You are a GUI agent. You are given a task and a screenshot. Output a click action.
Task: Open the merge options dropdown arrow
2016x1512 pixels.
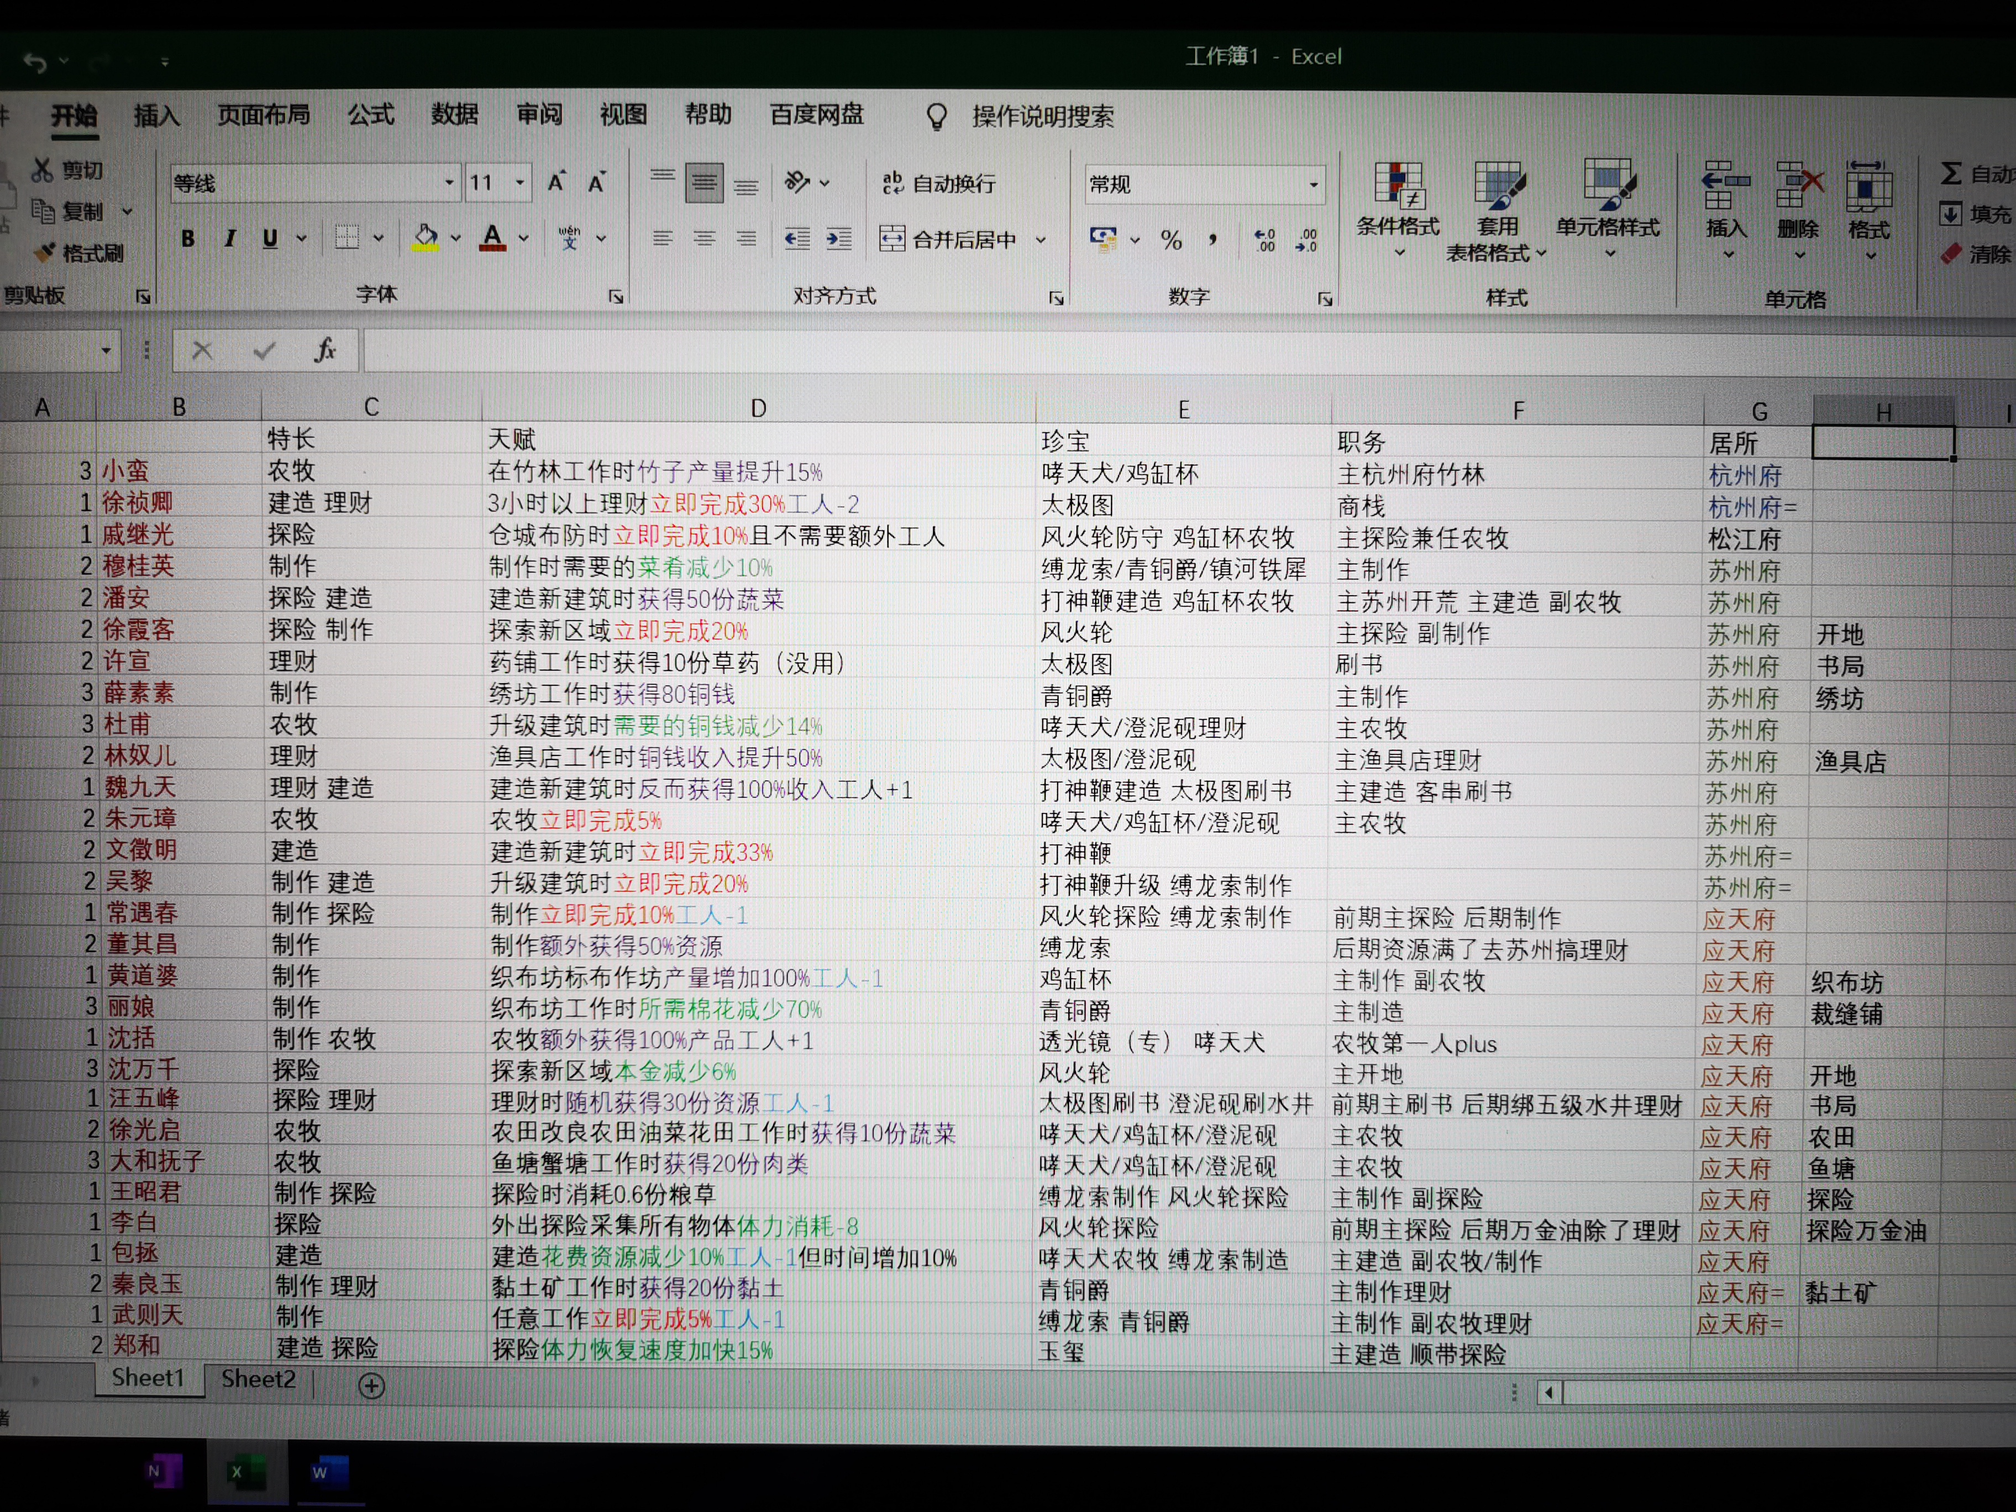pos(1040,240)
